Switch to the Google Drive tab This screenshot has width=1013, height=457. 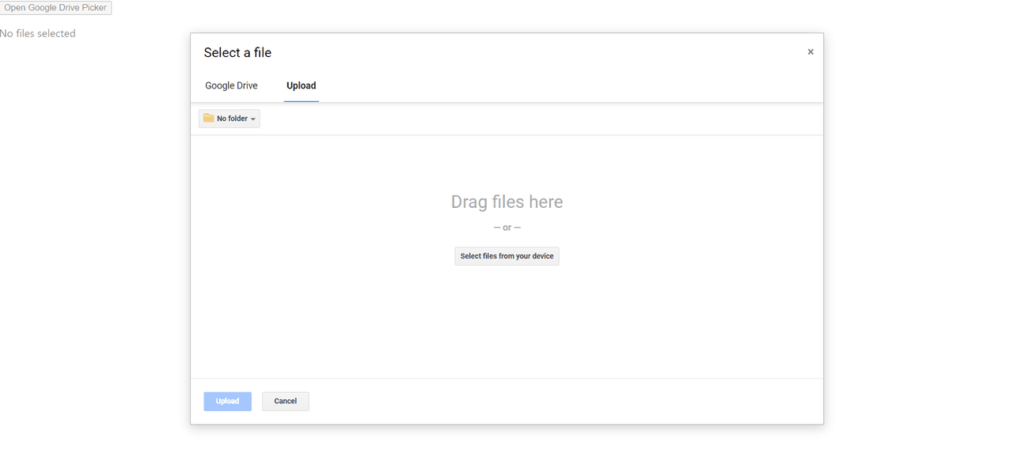231,85
